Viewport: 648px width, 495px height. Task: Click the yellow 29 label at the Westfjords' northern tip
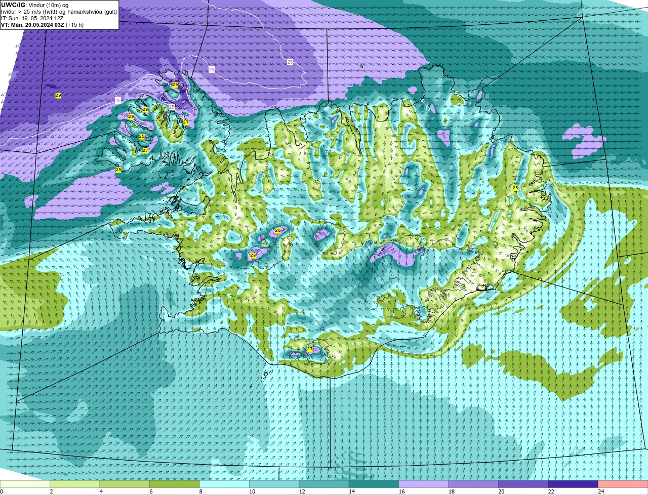coord(175,85)
